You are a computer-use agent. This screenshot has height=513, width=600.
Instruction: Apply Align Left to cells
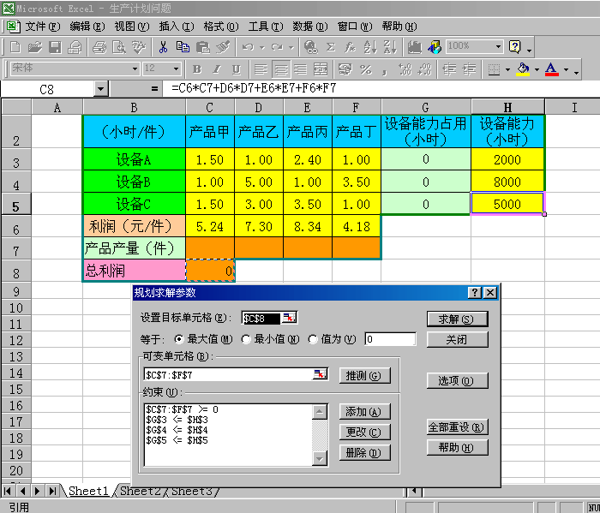(x=261, y=69)
